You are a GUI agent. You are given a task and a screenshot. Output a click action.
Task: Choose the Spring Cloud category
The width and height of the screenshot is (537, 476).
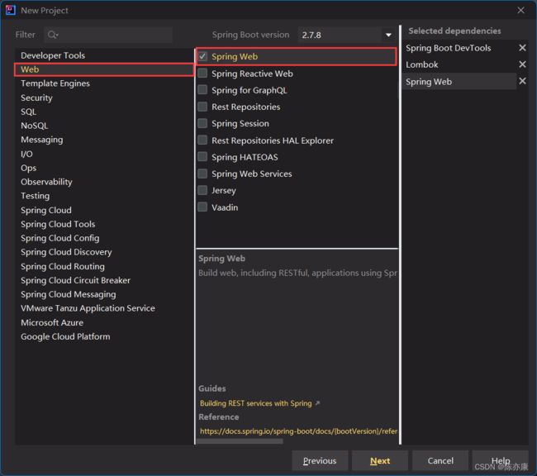104,210
